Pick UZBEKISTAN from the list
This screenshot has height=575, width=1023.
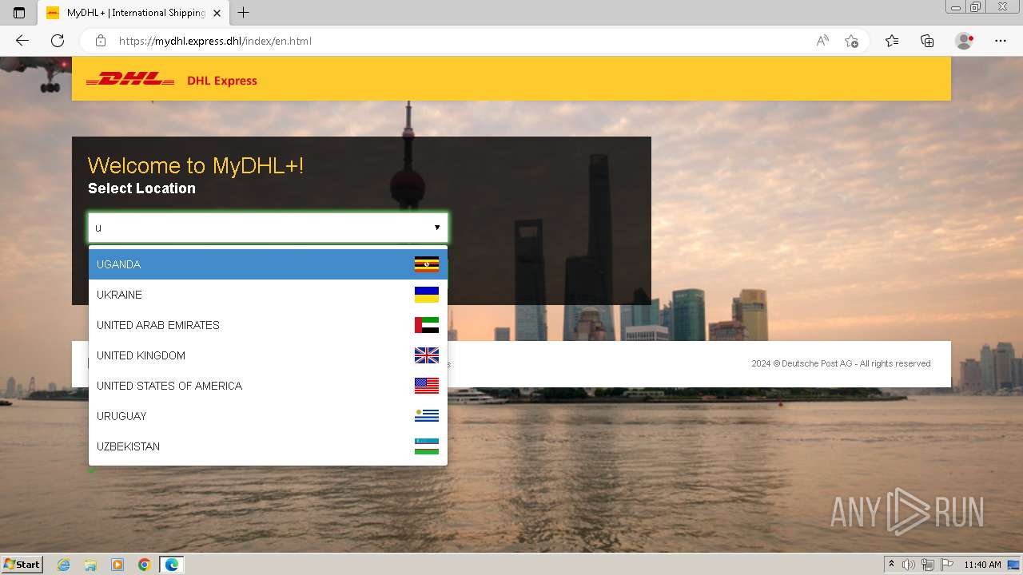tap(268, 446)
